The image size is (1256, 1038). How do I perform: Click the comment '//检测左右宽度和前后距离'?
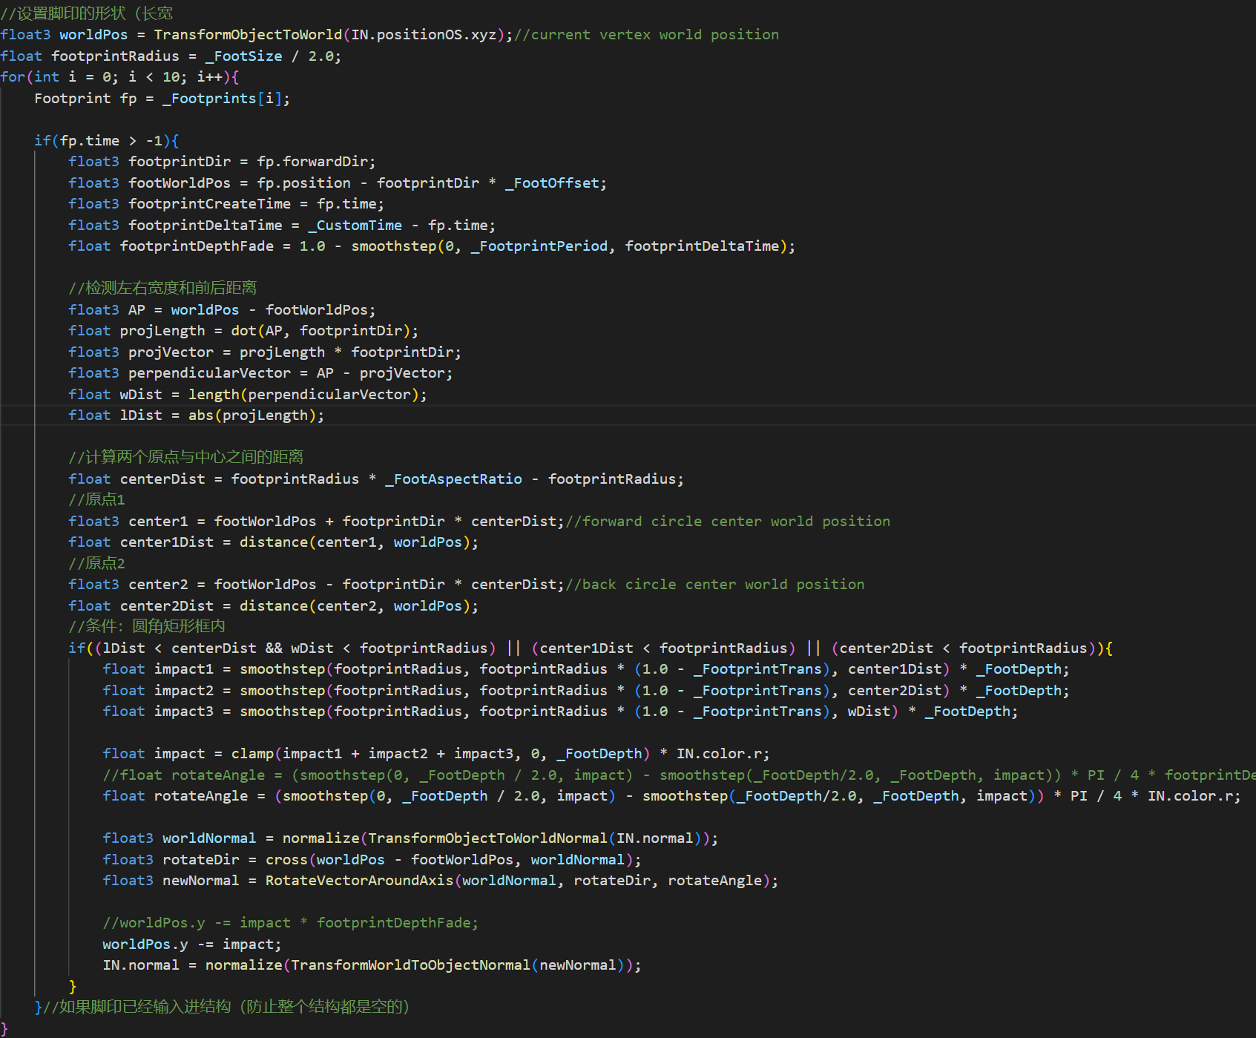tap(162, 288)
